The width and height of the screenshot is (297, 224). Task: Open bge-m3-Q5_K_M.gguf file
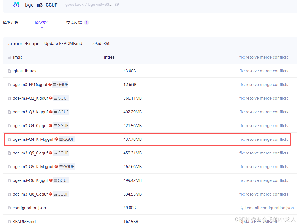[x=33, y=167]
